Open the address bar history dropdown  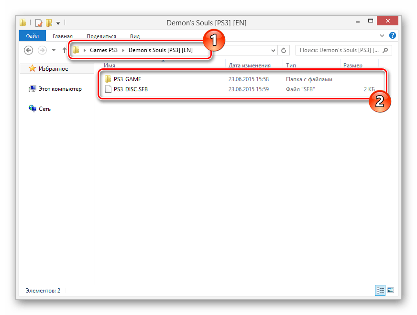pos(273,50)
